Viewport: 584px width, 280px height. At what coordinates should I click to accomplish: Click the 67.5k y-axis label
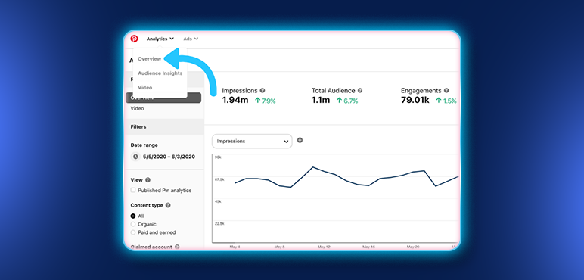[x=219, y=179]
